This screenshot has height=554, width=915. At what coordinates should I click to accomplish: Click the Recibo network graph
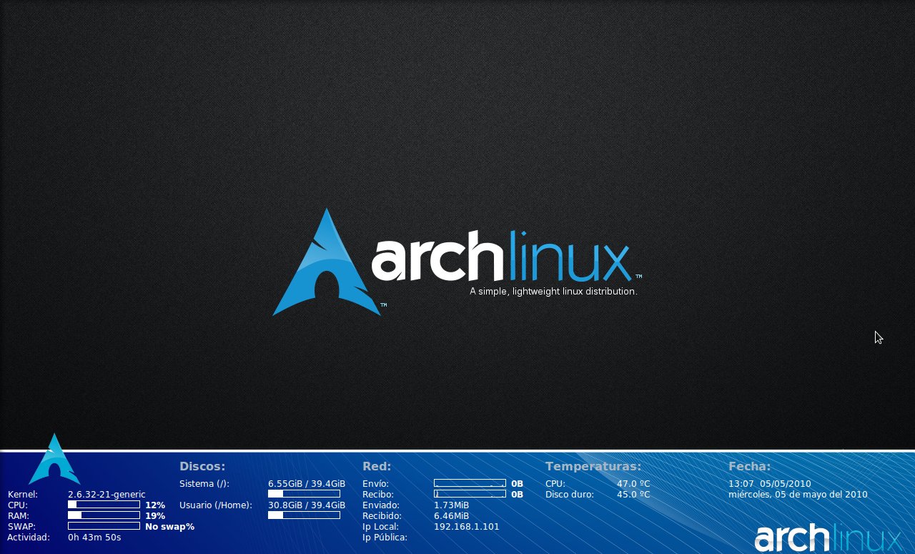(x=470, y=494)
